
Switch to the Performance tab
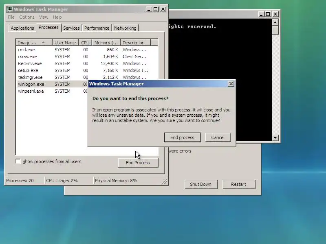pos(97,28)
